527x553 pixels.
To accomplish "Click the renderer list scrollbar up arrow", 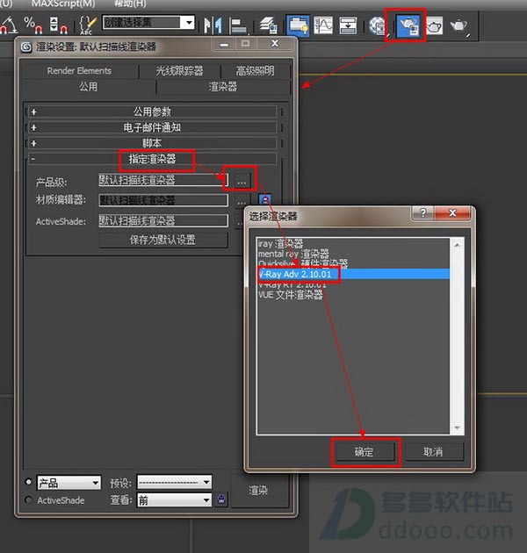I will 458,245.
